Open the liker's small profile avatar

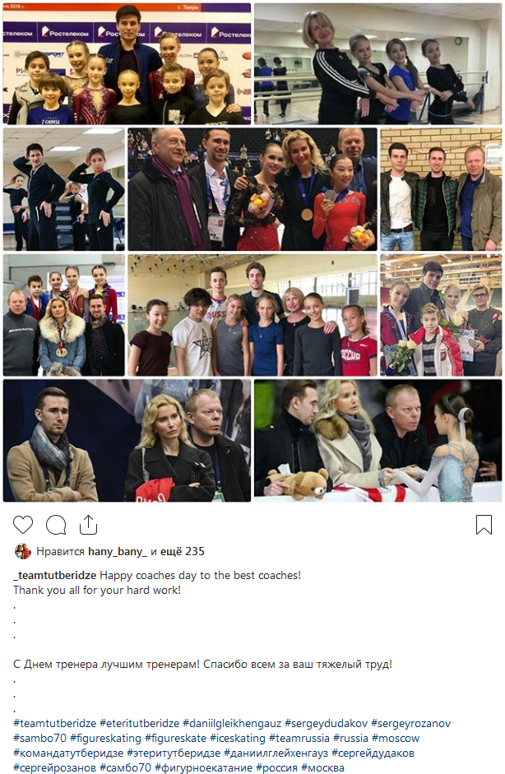tap(23, 551)
